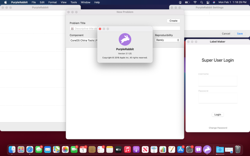The image size is (250, 156).
Task: Show battery status in menu bar
Action: [x=187, y=2]
